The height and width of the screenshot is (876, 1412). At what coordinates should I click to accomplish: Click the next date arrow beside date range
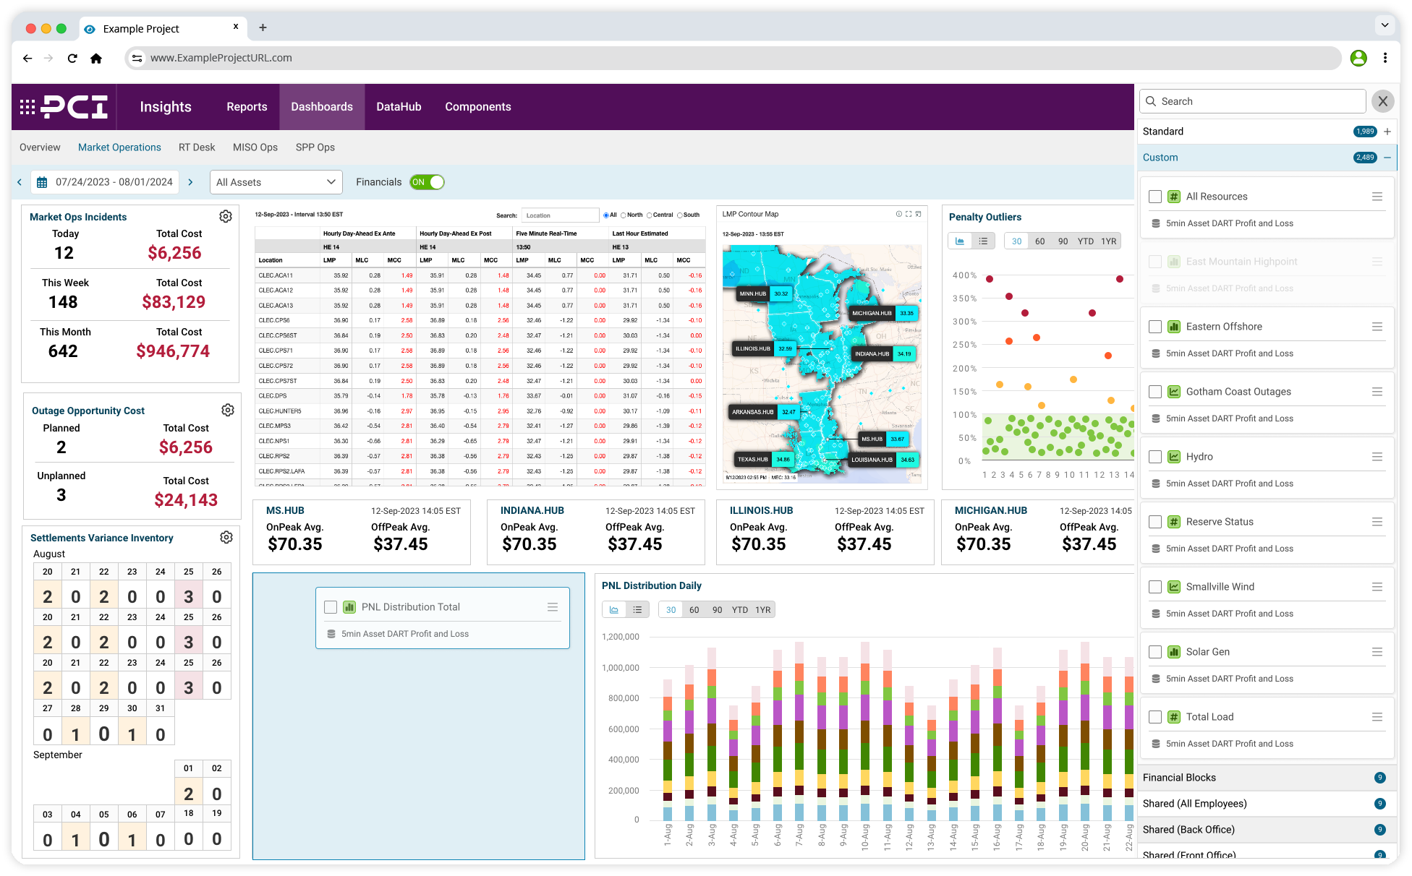(190, 182)
